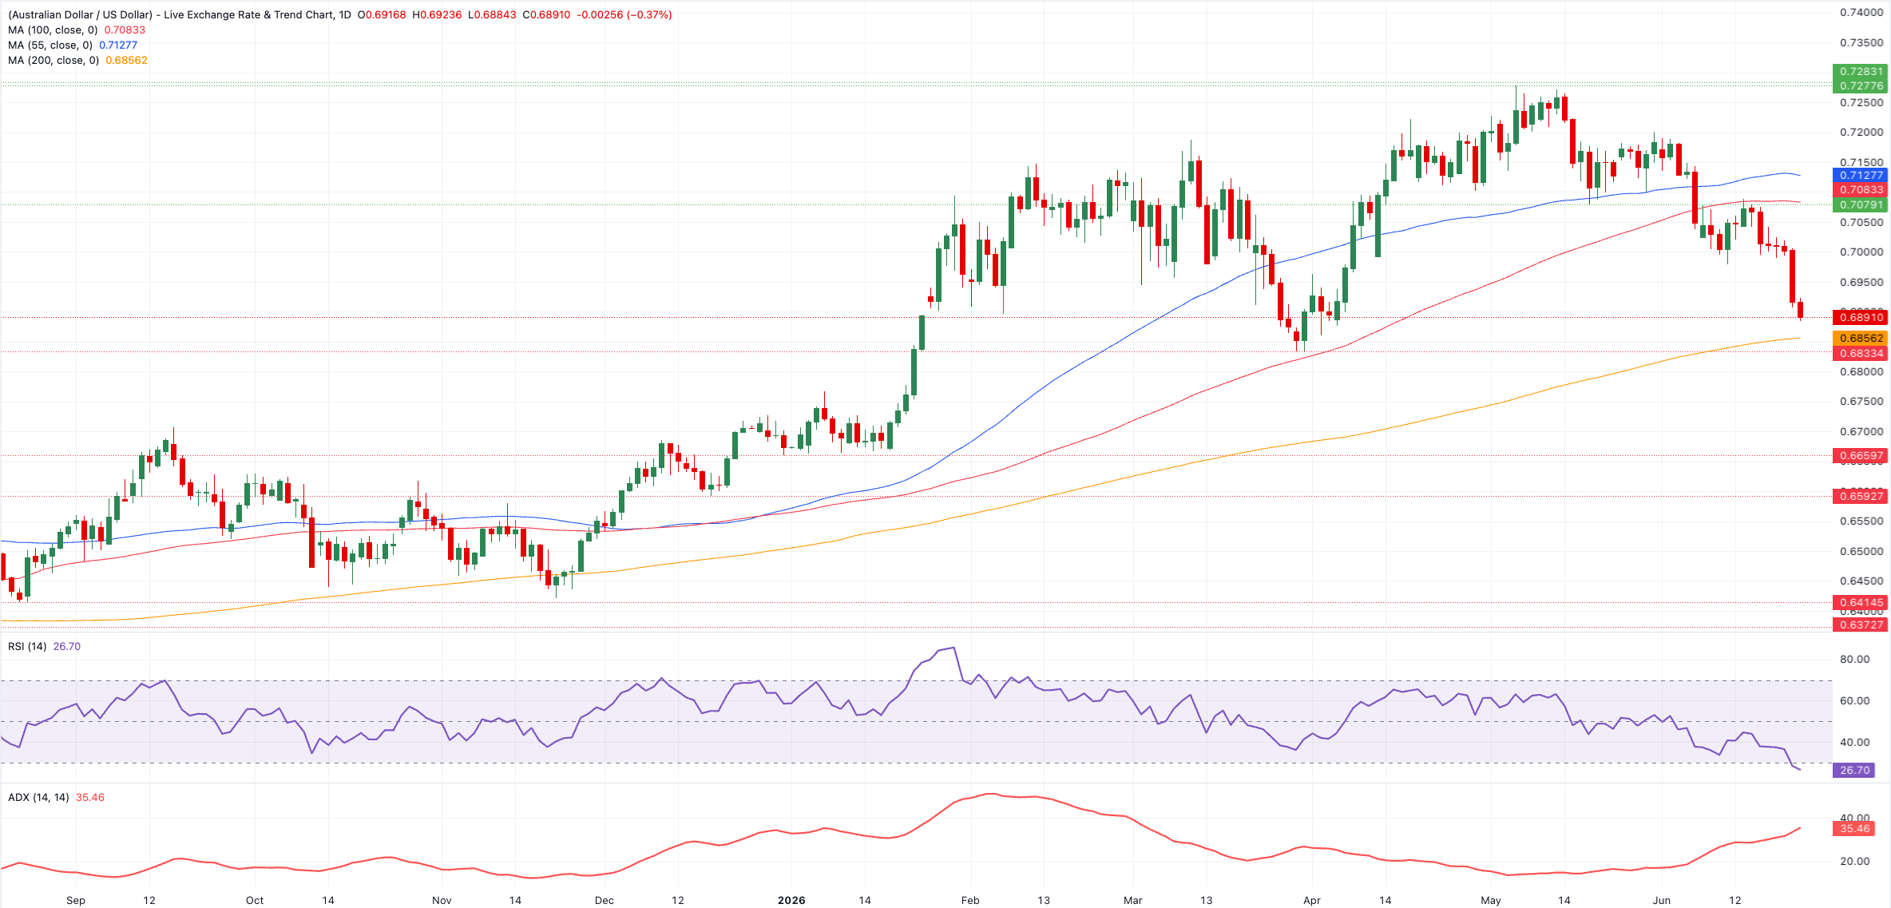Click the MA 100 value 0.70833 in legend
This screenshot has width=1891, height=908.
[125, 30]
